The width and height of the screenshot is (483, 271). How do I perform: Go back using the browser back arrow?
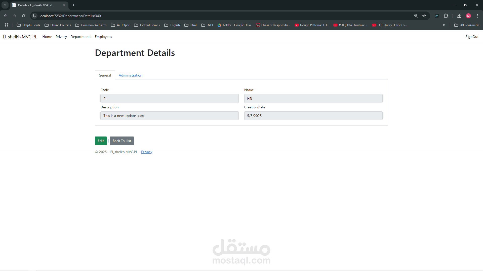[x=6, y=16]
